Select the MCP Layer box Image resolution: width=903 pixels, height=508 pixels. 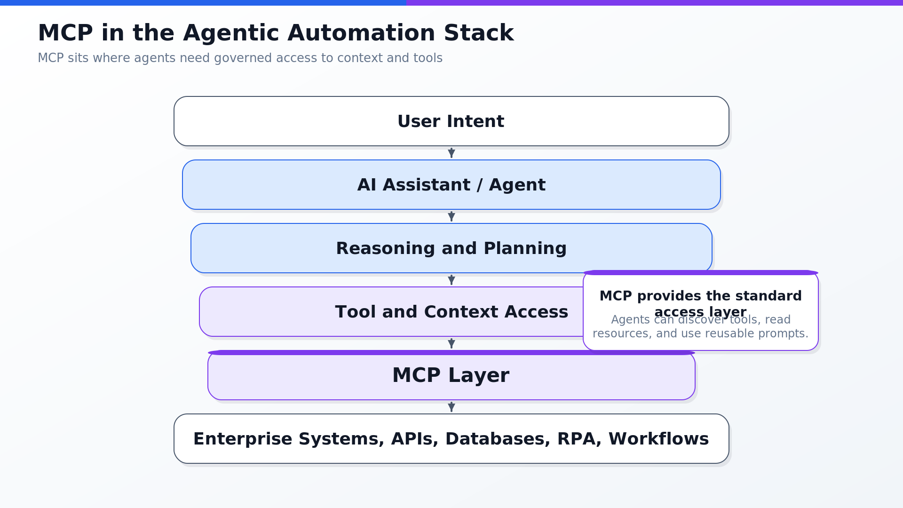click(x=451, y=376)
